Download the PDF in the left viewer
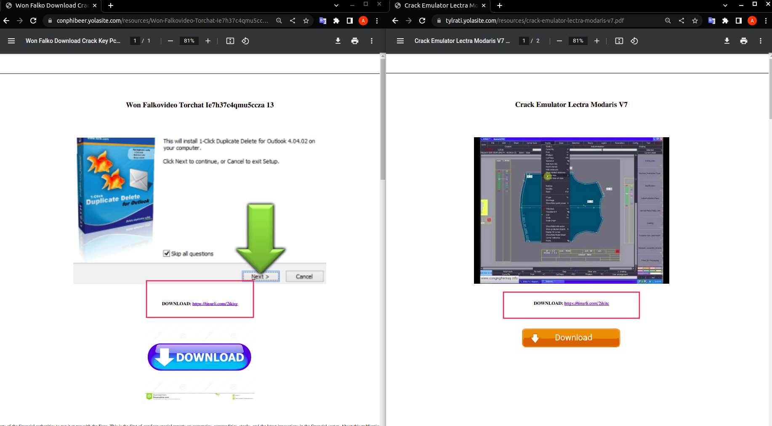The image size is (772, 426). [338, 41]
